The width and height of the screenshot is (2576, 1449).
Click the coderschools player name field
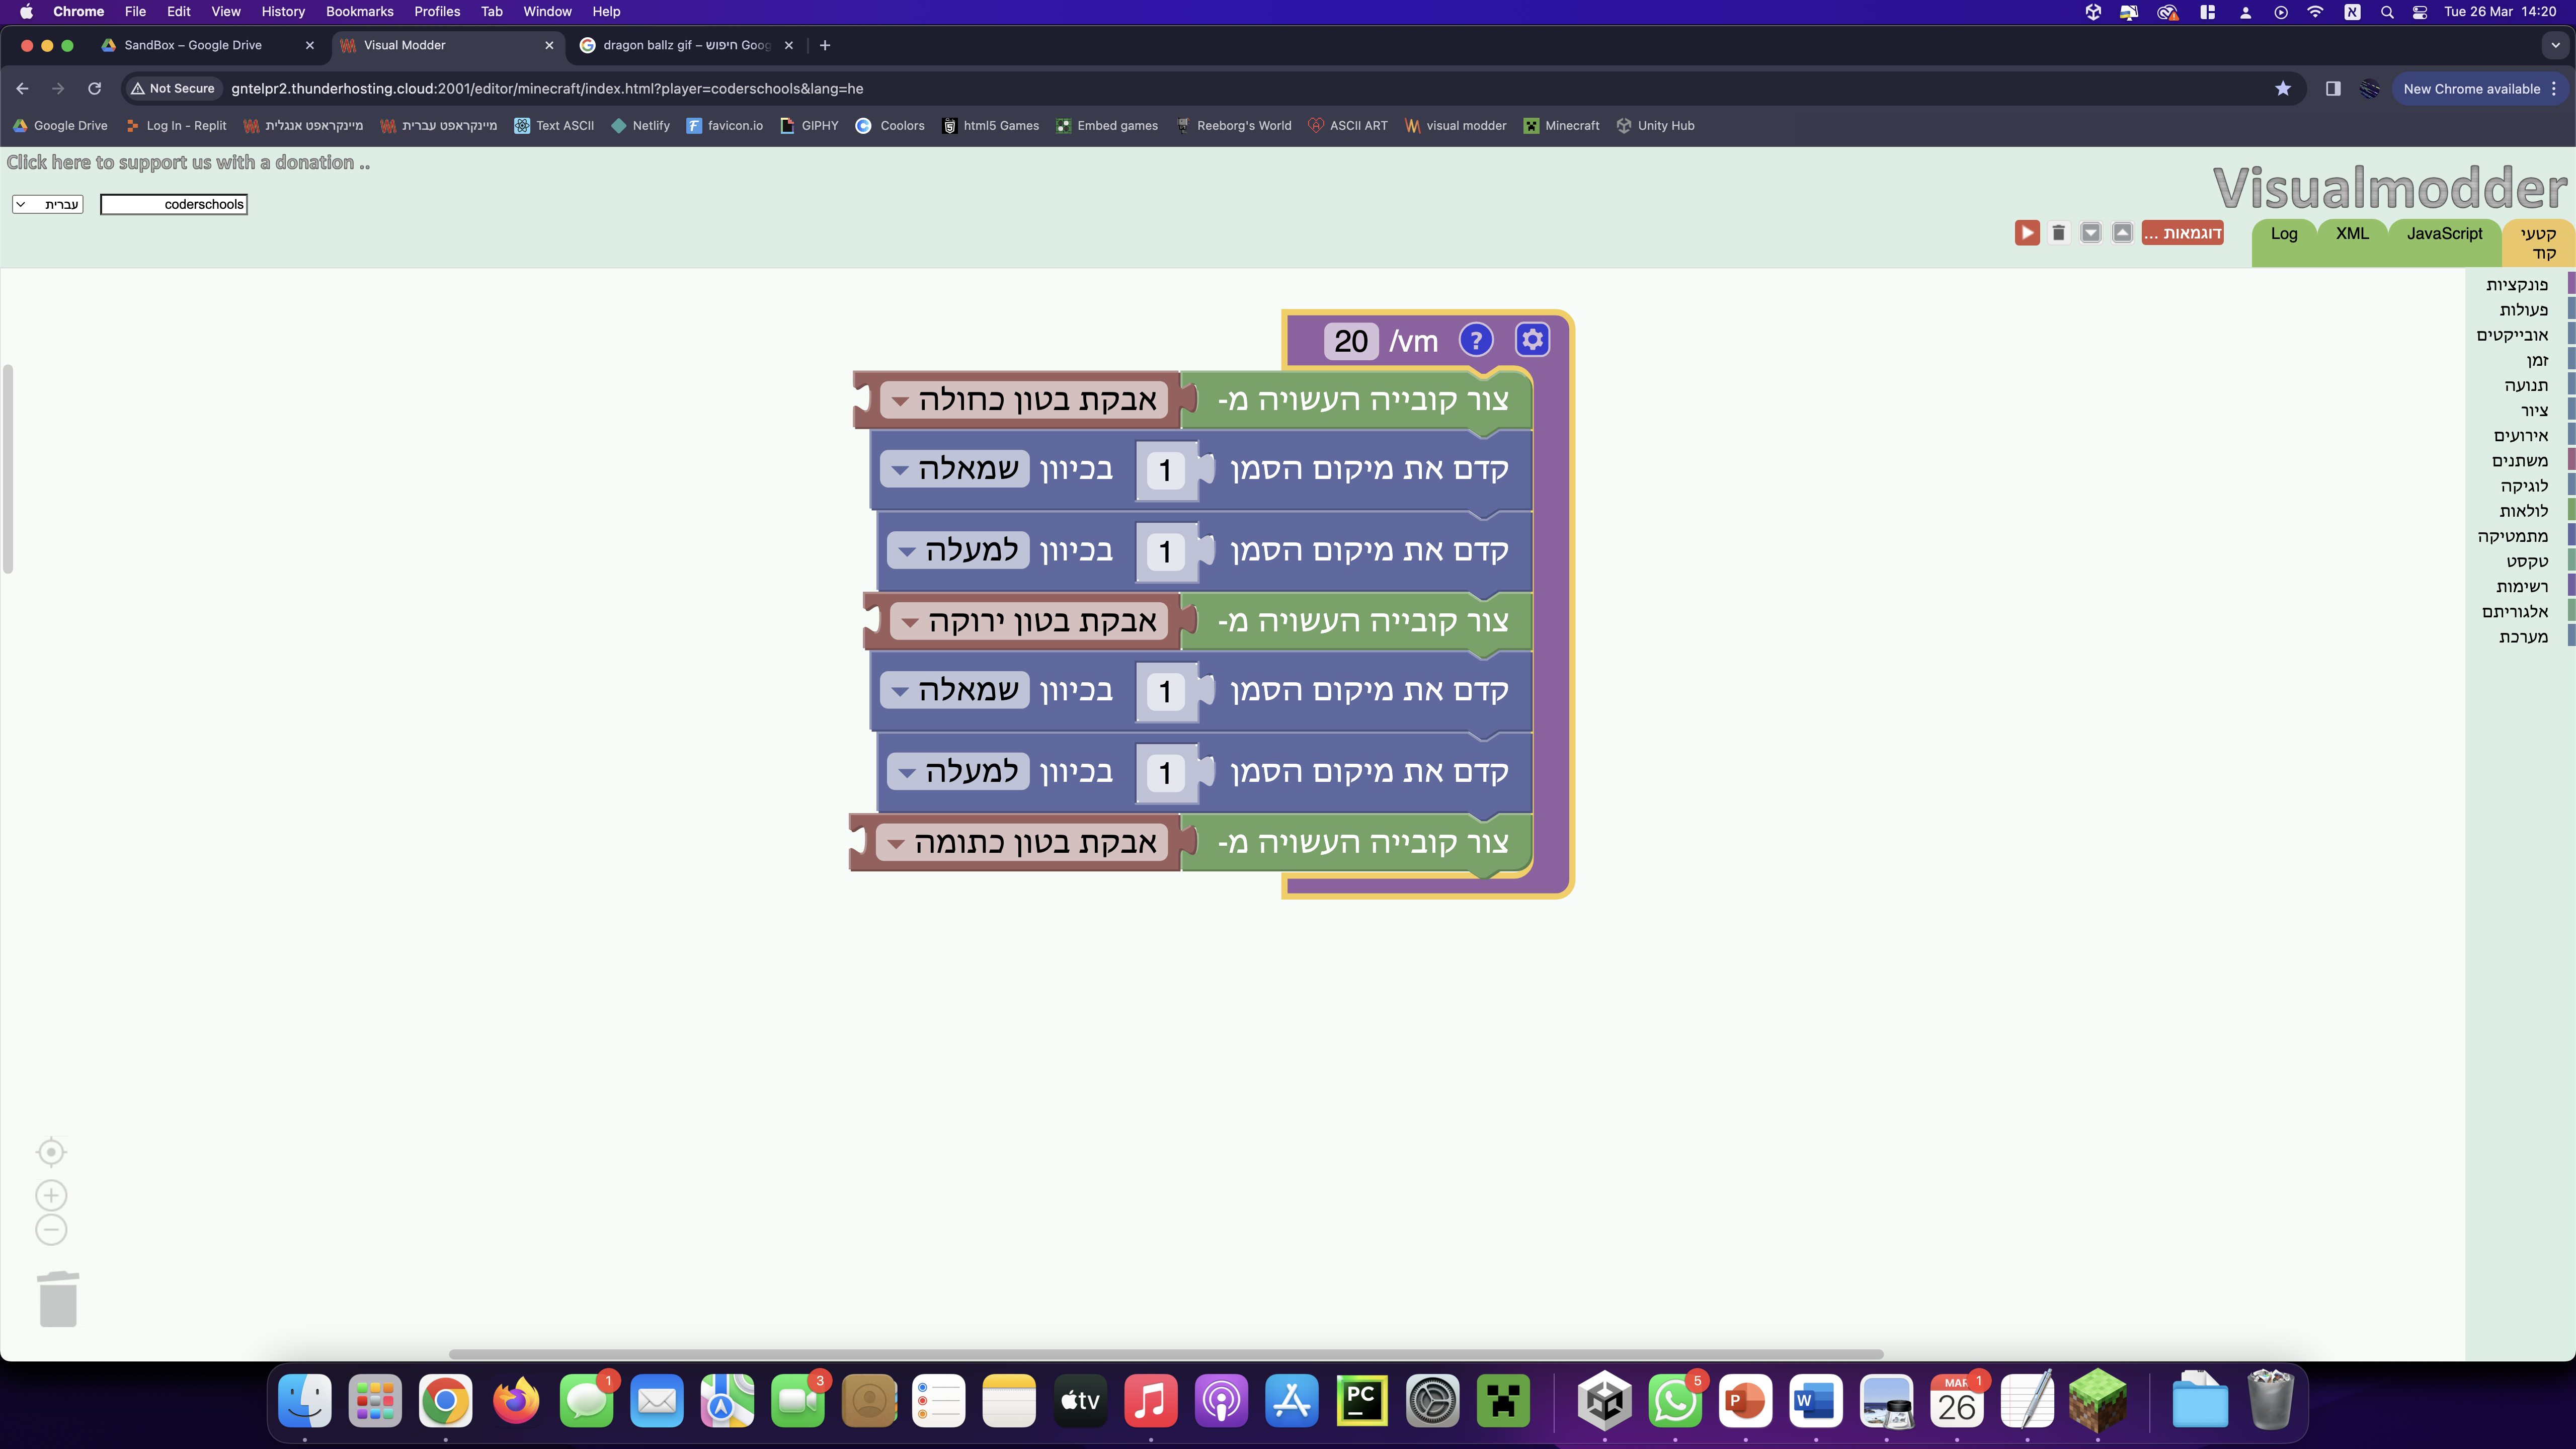174,204
